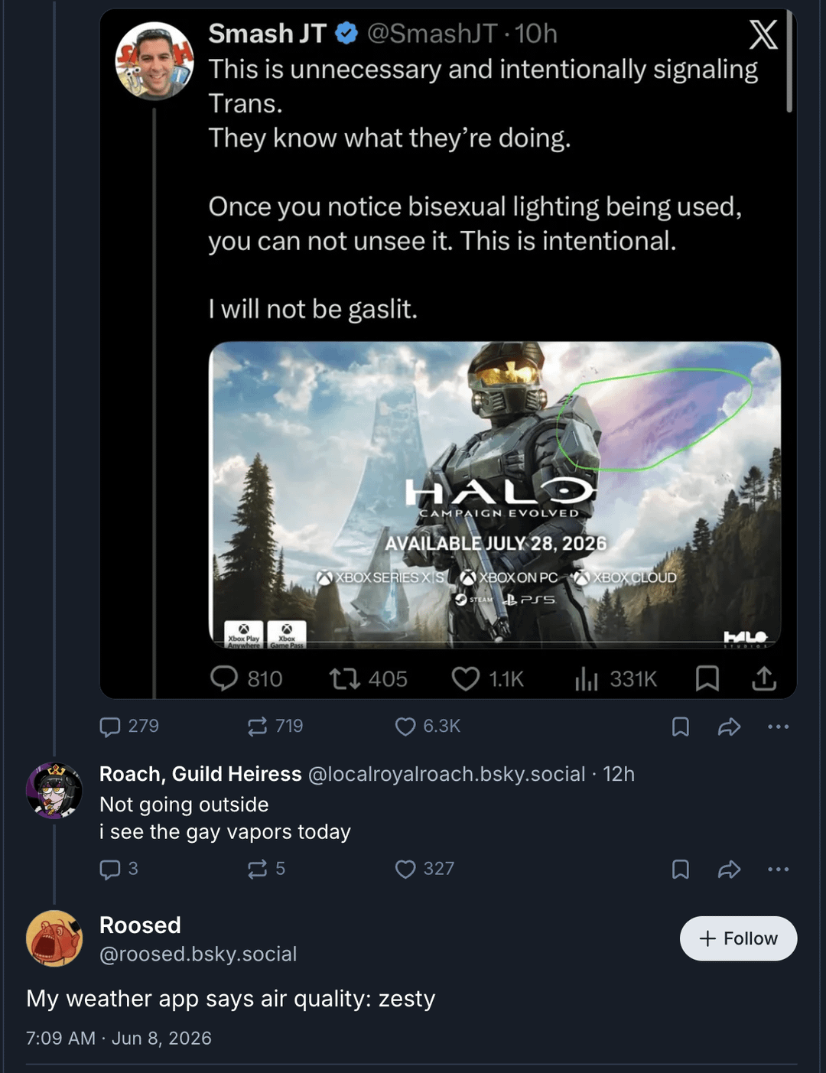Viewport: 826px width, 1073px height.
Task: Open @localroyalroach.bsky.social handle
Action: coord(447,774)
